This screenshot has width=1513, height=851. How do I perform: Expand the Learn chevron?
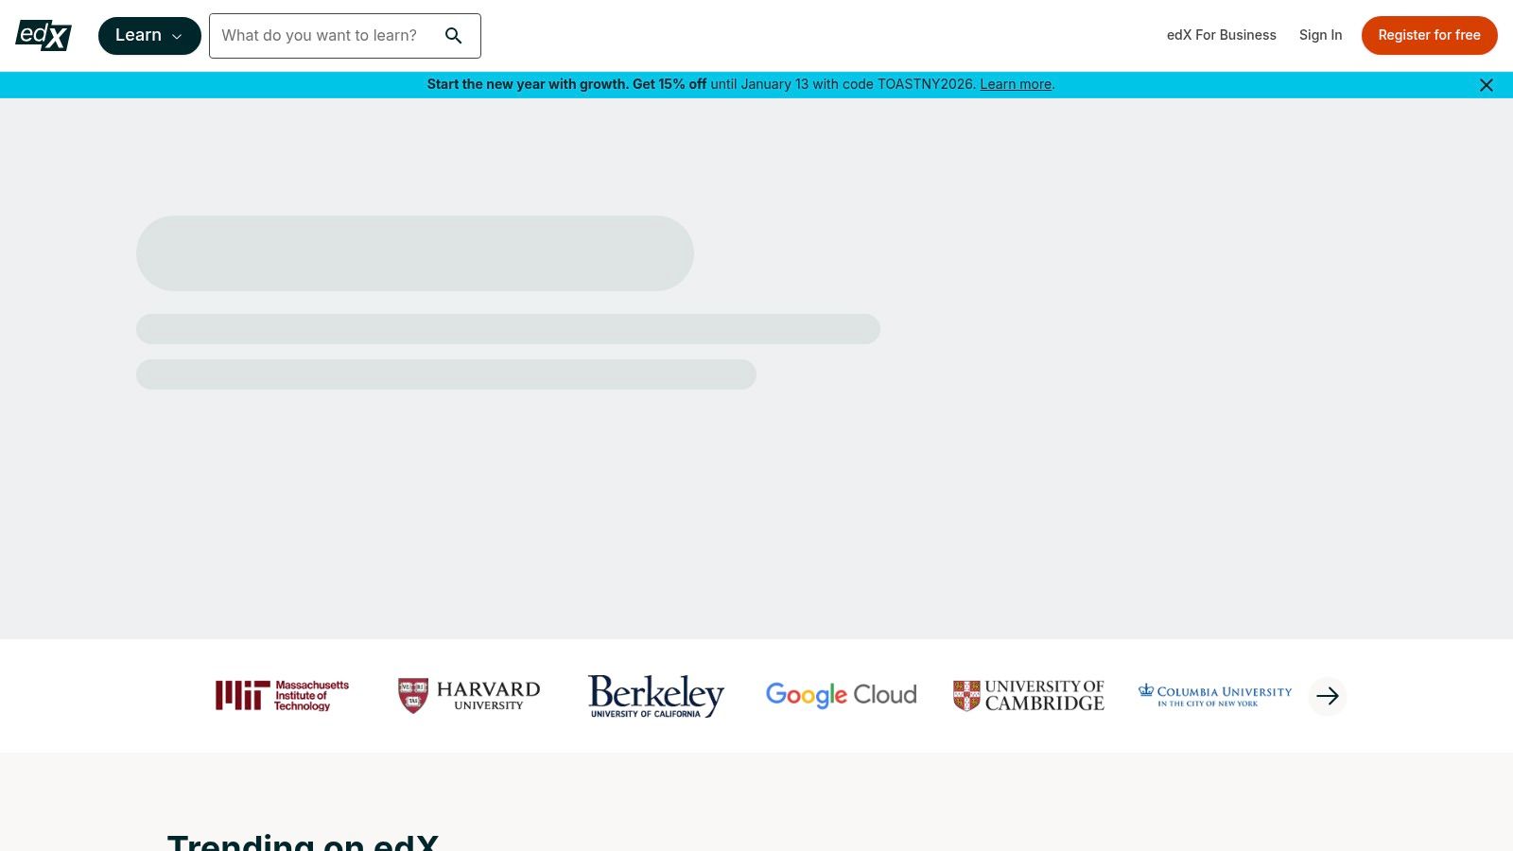(x=178, y=36)
